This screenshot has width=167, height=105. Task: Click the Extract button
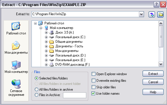click(x=153, y=74)
